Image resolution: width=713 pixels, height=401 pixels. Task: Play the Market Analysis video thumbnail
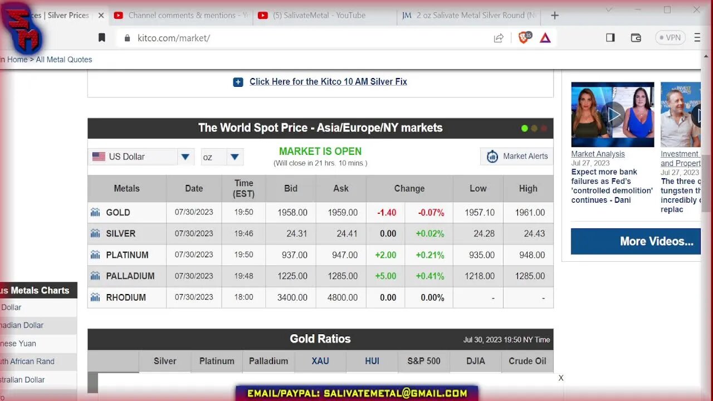[x=613, y=115]
